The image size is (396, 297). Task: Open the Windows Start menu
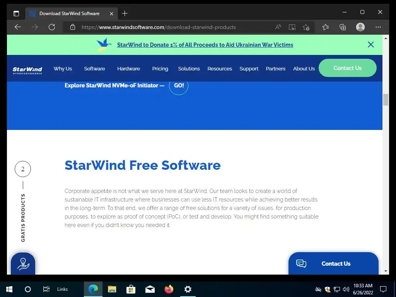point(9,289)
